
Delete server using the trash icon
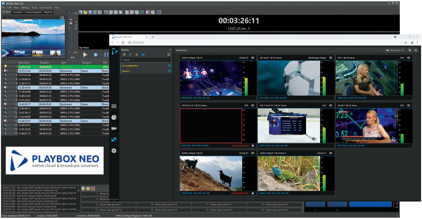(x=137, y=55)
